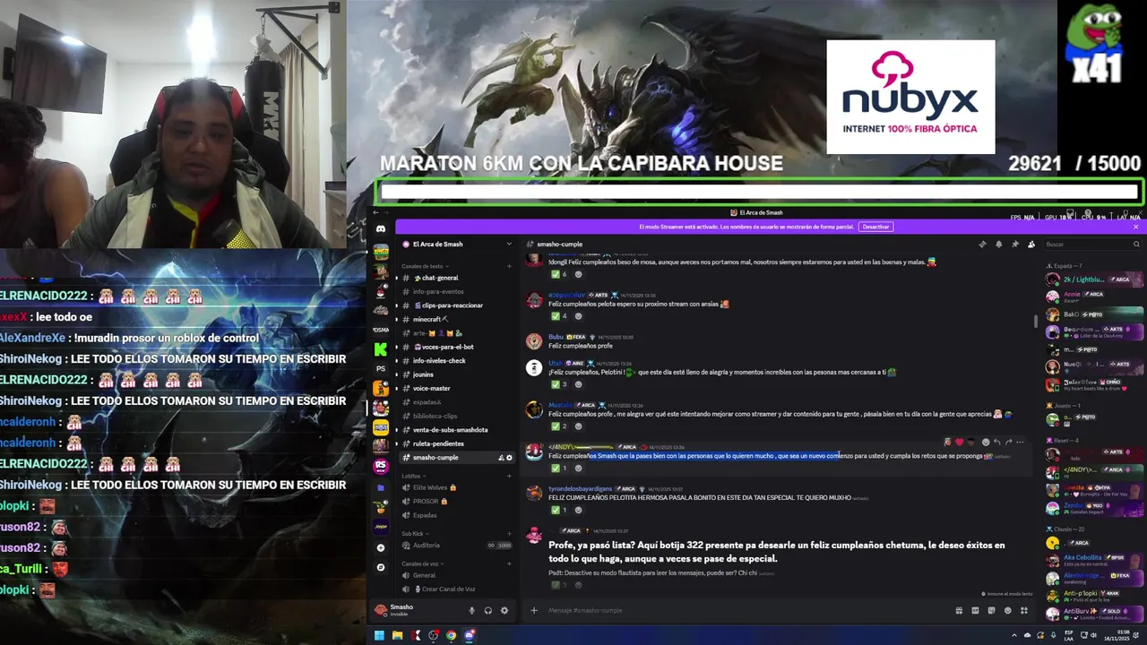
Task: Click Discord icon in taskbar
Action: point(469,635)
